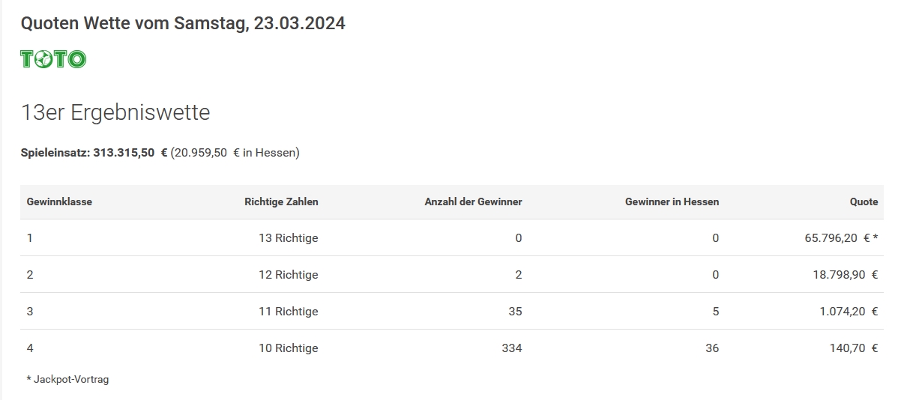Select the page heading with date 23.03.2024
The width and height of the screenshot is (898, 400).
coord(183,23)
